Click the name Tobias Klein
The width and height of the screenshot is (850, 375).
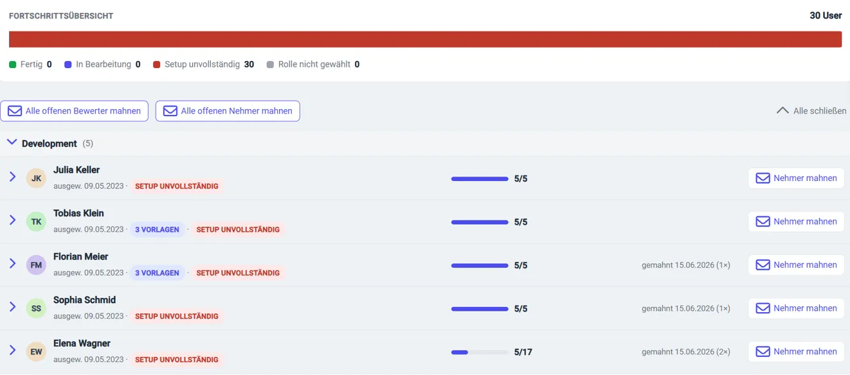click(78, 213)
